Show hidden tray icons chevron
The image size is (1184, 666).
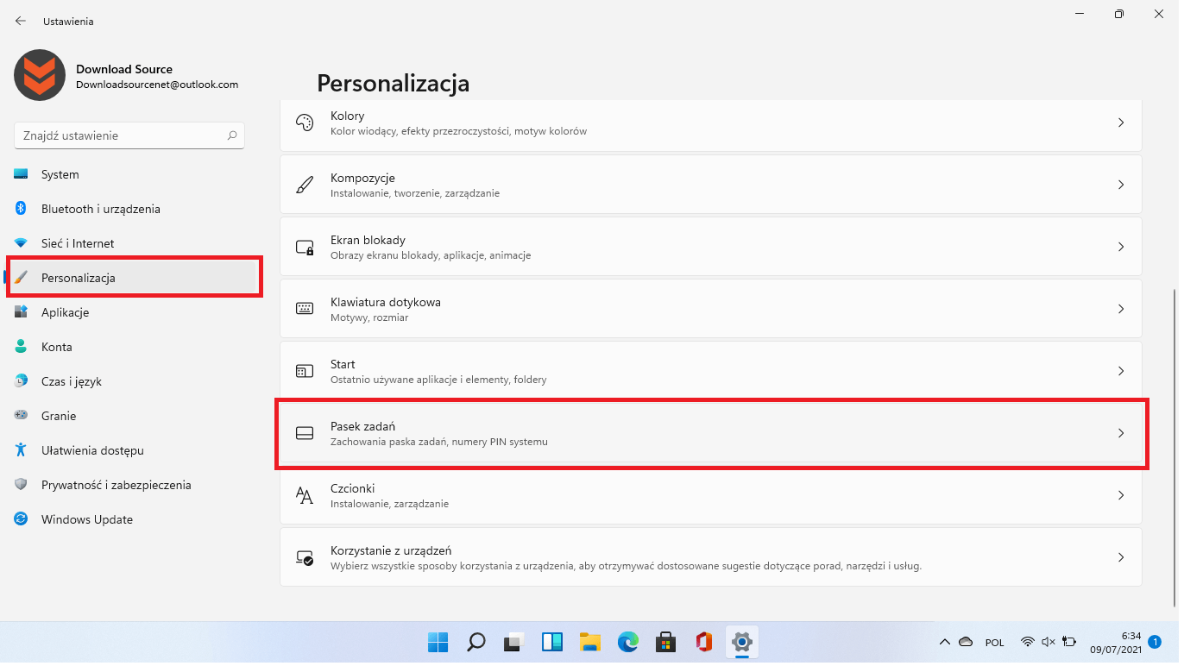pos(945,643)
